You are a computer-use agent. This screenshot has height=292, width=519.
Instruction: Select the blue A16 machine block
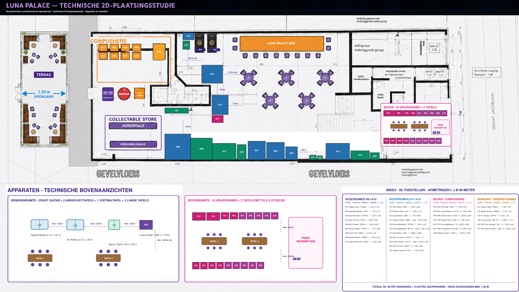[x=212, y=74]
